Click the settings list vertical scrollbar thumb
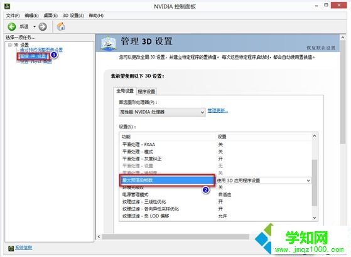351x257 pixels. click(315, 182)
